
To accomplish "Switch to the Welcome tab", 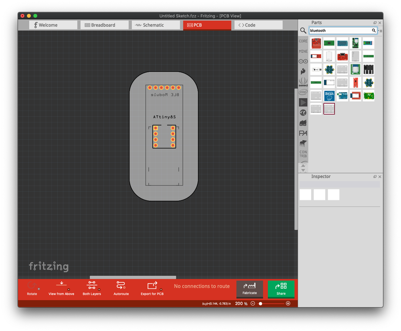I will (53, 25).
